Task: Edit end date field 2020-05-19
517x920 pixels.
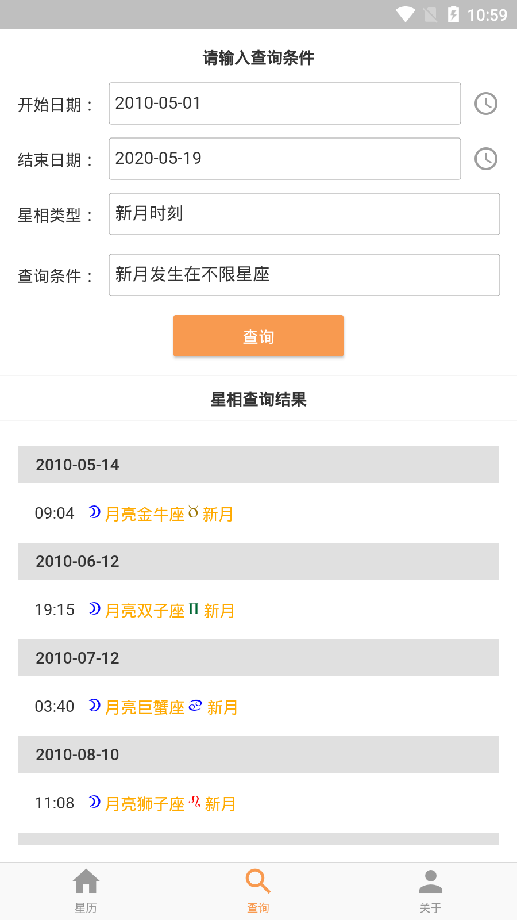Action: tap(284, 159)
